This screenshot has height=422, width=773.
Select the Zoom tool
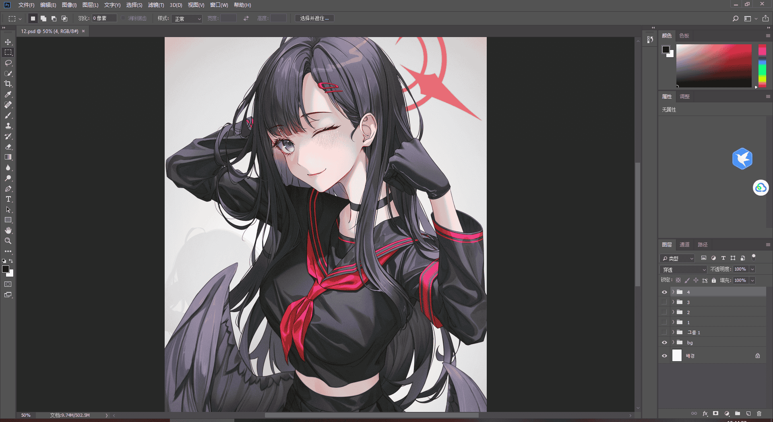tap(8, 241)
